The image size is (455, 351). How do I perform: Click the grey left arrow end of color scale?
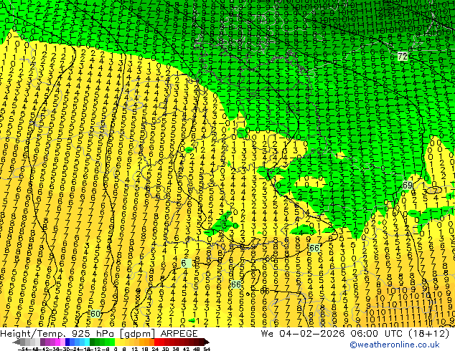pos(17,342)
